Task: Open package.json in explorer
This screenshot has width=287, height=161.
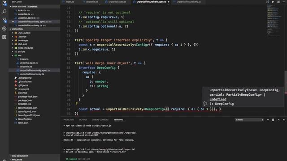Action: click(35, 100)
